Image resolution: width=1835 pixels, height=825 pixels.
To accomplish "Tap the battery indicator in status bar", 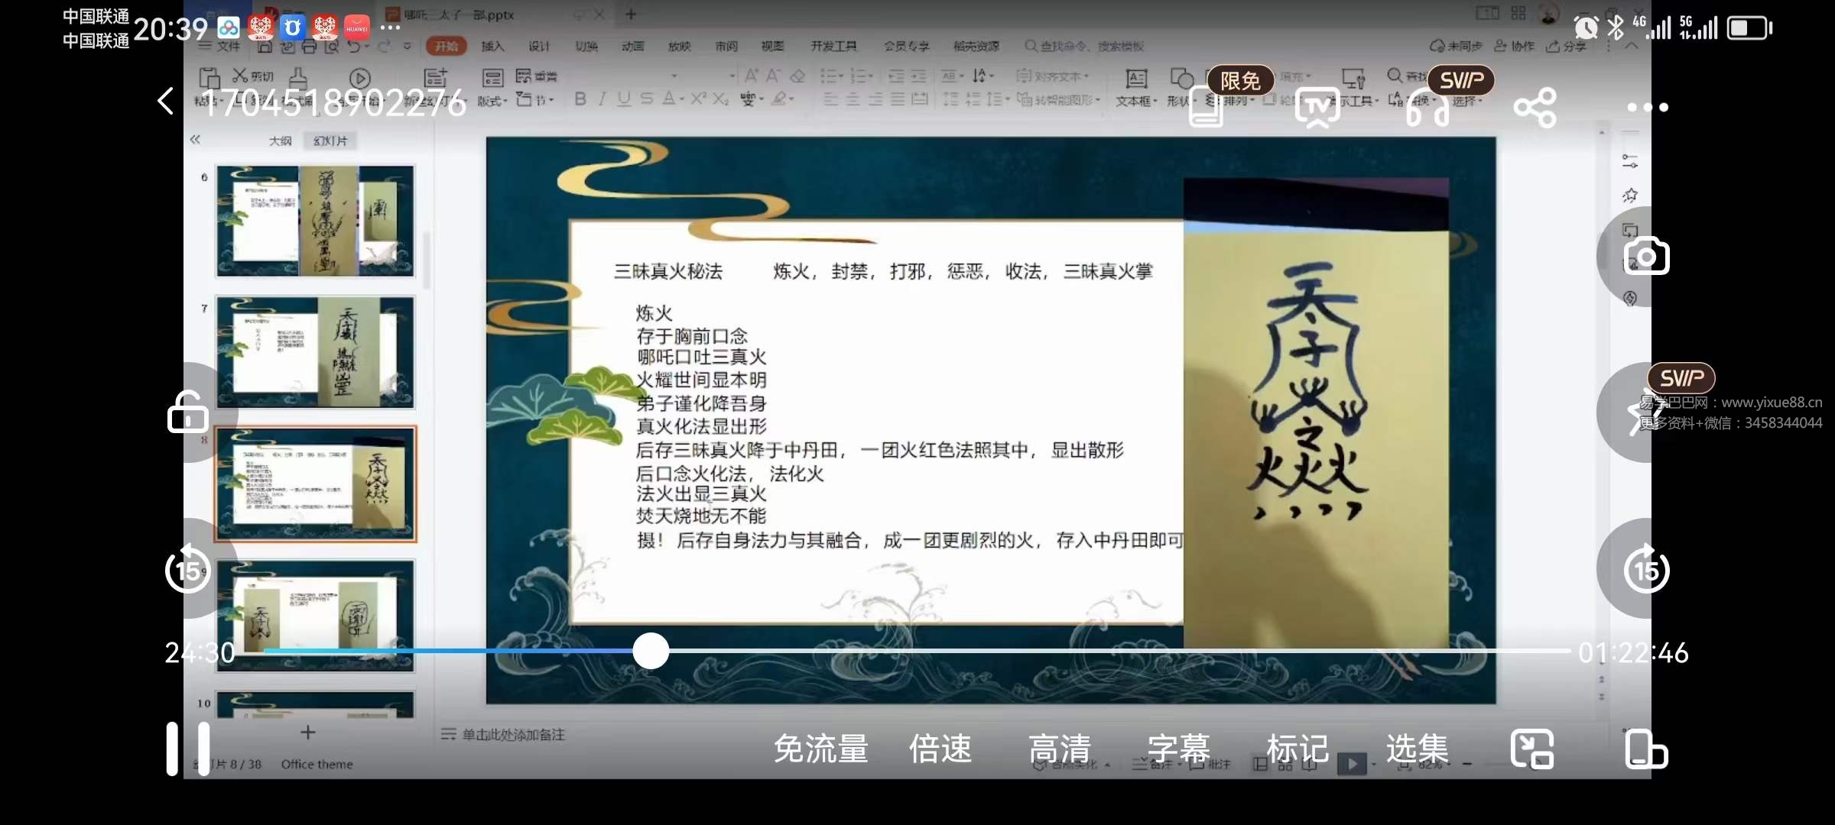I will pos(1749,28).
